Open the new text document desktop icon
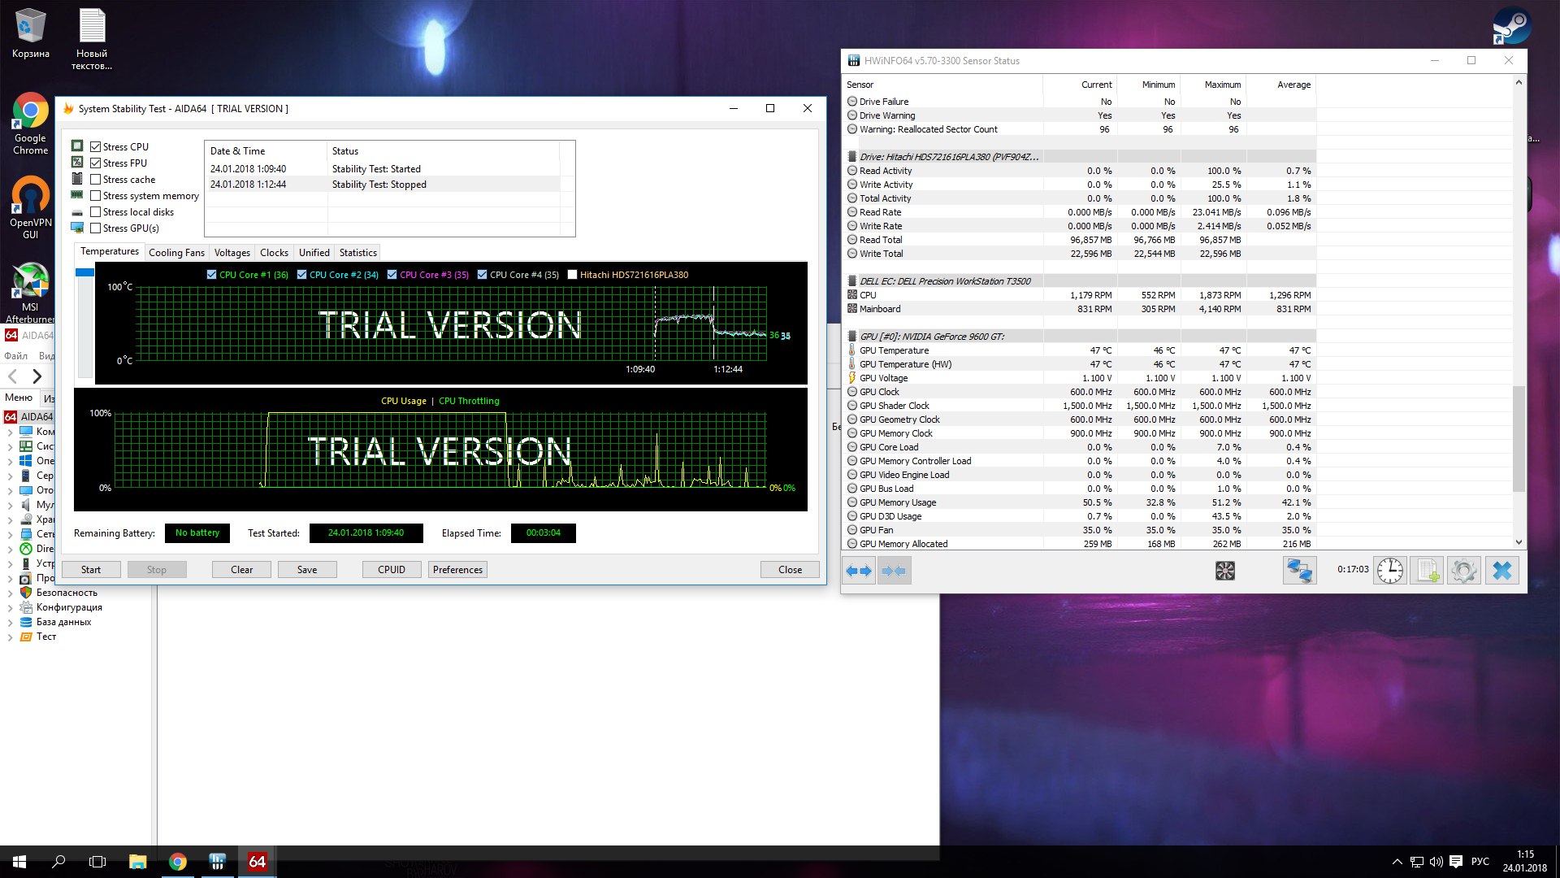 [x=92, y=39]
